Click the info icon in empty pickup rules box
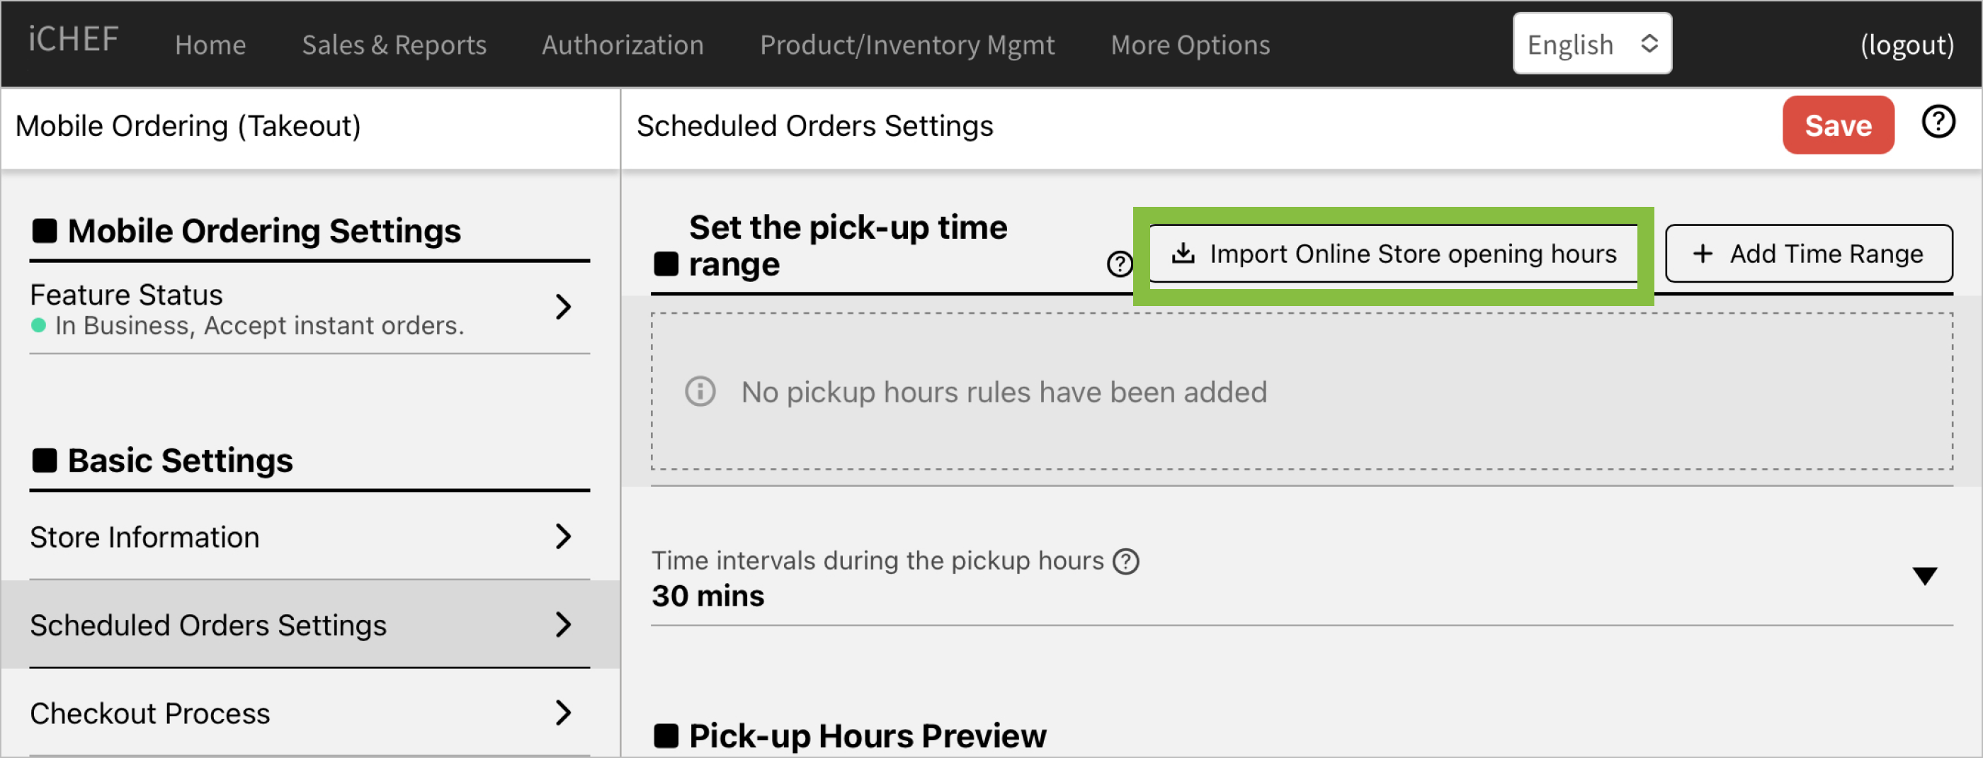This screenshot has width=1983, height=758. click(700, 391)
